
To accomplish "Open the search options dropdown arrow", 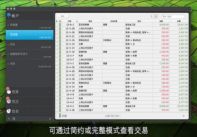I will [x=166, y=17].
